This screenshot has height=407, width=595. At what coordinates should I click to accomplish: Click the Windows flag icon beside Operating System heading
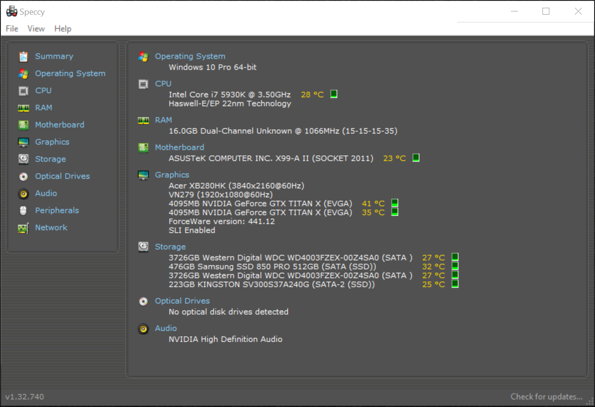[143, 57]
